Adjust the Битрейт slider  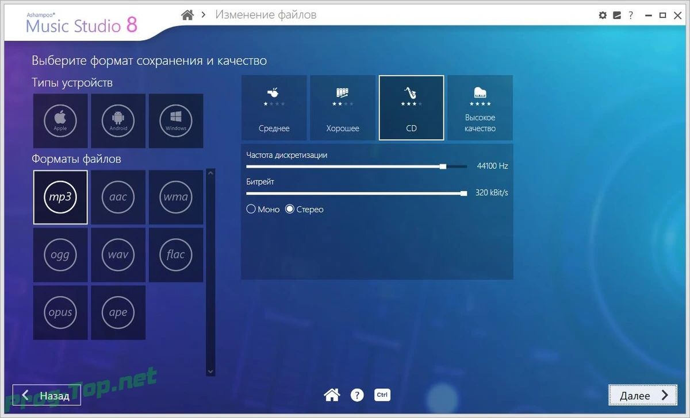[356, 193]
